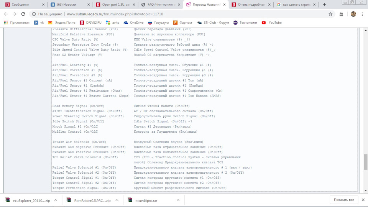This screenshot has height=207, width=368.
Task: Close the FAQ: Чип-тюнинг tab
Action: 179,5
